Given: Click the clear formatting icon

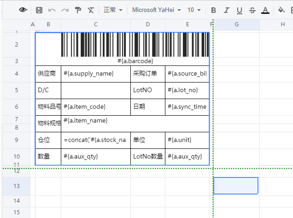Looking at the screenshot, I should coord(91,10).
